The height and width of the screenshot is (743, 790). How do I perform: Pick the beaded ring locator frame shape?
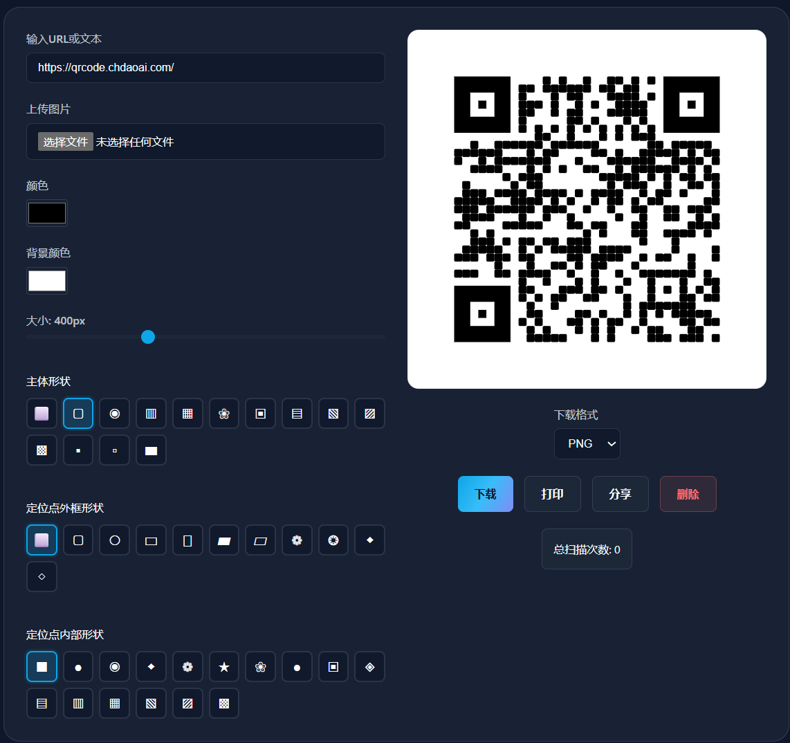(x=333, y=540)
